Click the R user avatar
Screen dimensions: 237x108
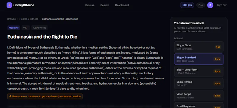[210, 5]
